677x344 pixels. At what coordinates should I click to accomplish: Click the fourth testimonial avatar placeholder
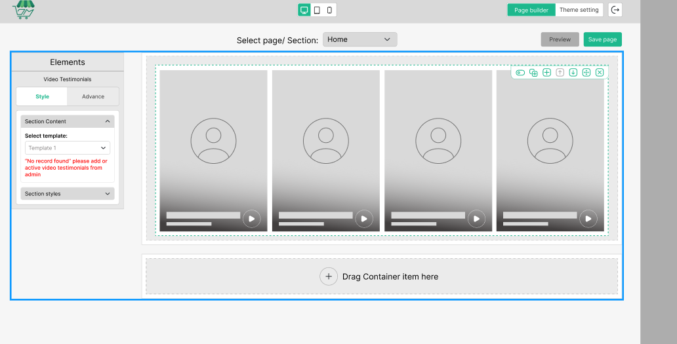click(550, 141)
